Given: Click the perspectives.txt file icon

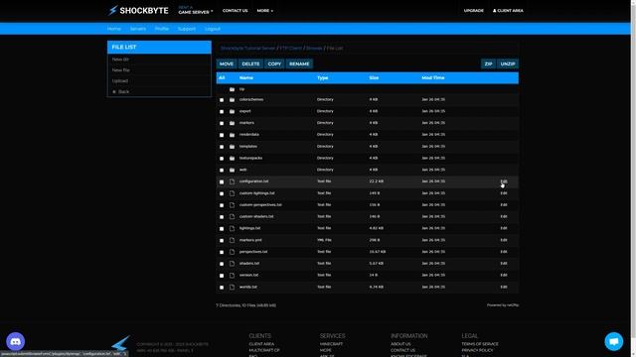Looking at the screenshot, I should tap(232, 252).
